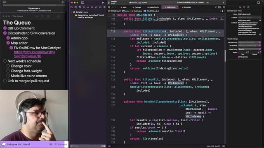Toggle the inspector panel button
This screenshot has height=148, width=264.
pos(259,2)
